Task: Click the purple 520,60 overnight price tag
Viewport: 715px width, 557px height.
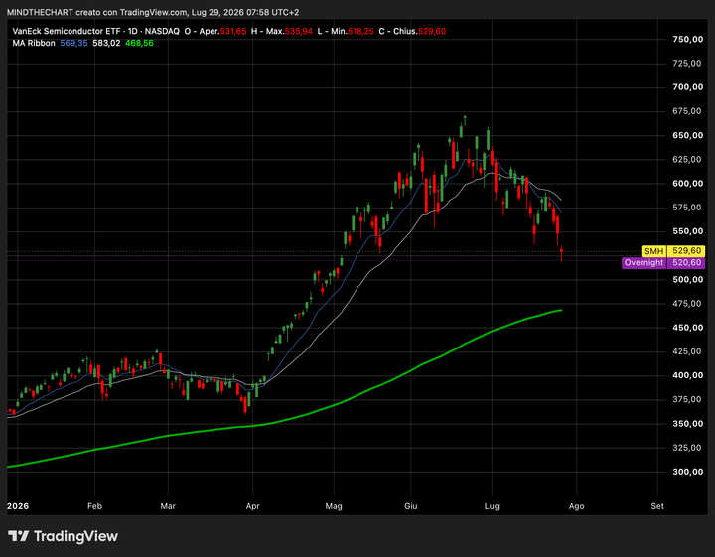Action: pos(686,262)
